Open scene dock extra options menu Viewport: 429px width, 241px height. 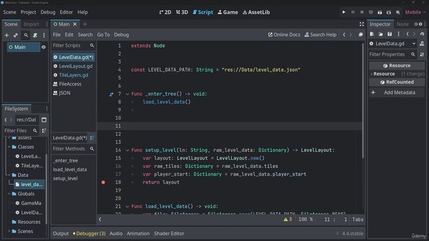[x=44, y=35]
